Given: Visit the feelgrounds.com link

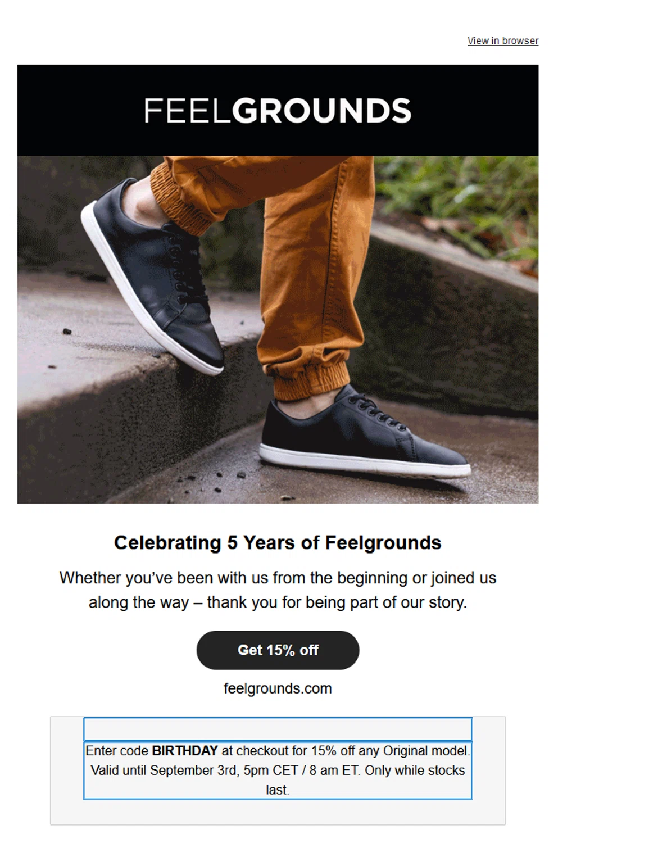Looking at the screenshot, I should tap(278, 688).
